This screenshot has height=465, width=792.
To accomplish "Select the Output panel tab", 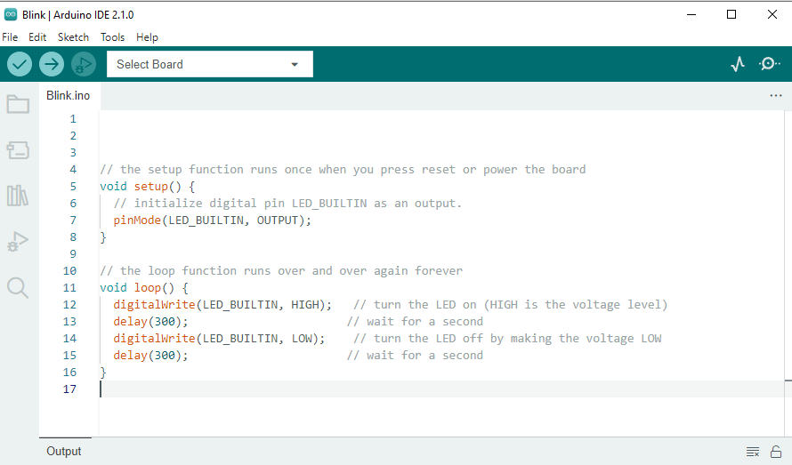I will (x=64, y=452).
